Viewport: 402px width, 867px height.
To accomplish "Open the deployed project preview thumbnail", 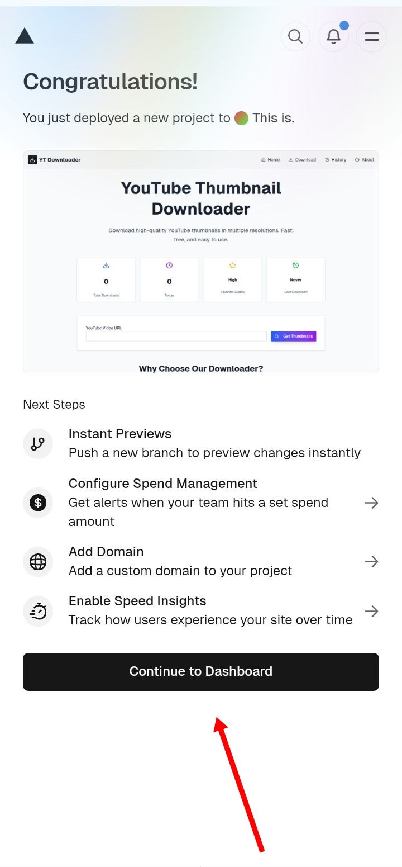I will coord(201,262).
